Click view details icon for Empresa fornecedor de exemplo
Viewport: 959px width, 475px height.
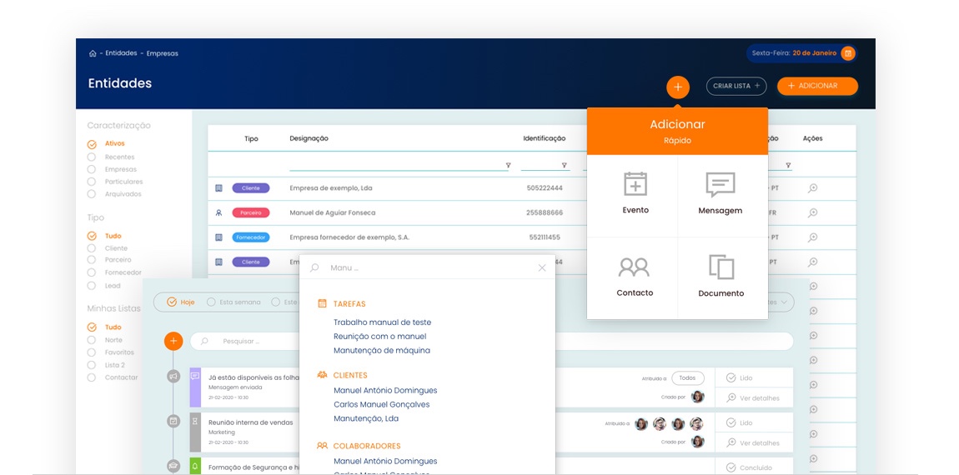[x=812, y=237]
